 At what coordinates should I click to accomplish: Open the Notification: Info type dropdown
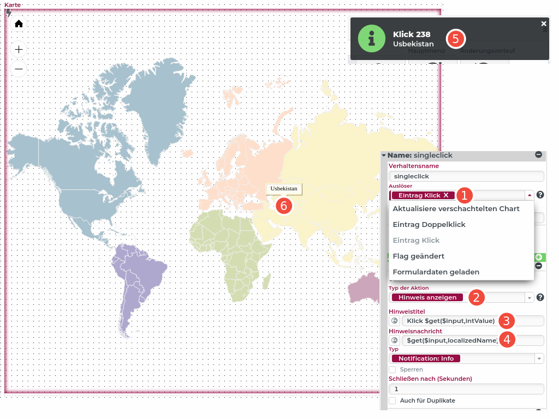pyautogui.click(x=539, y=358)
